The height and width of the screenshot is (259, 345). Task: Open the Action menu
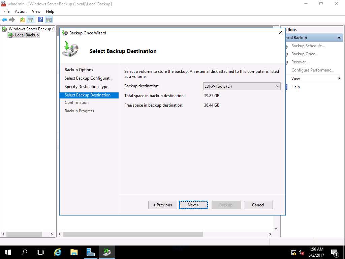coord(21,11)
